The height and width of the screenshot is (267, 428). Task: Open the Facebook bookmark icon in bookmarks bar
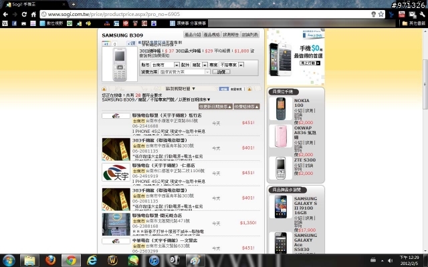pyautogui.click(x=14, y=23)
